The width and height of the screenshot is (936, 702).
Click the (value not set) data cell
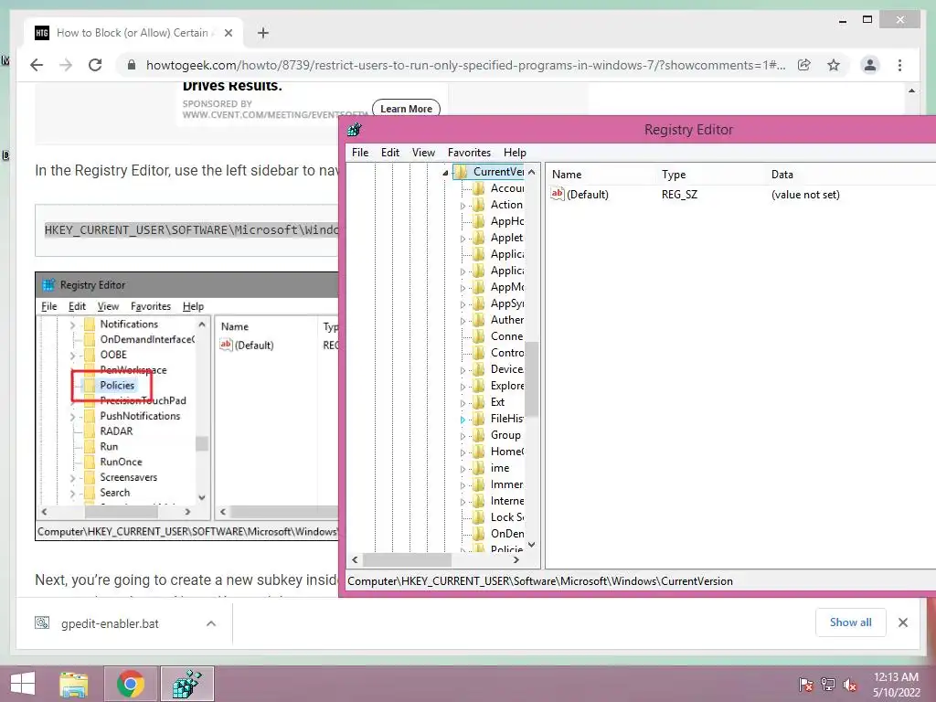pos(805,195)
